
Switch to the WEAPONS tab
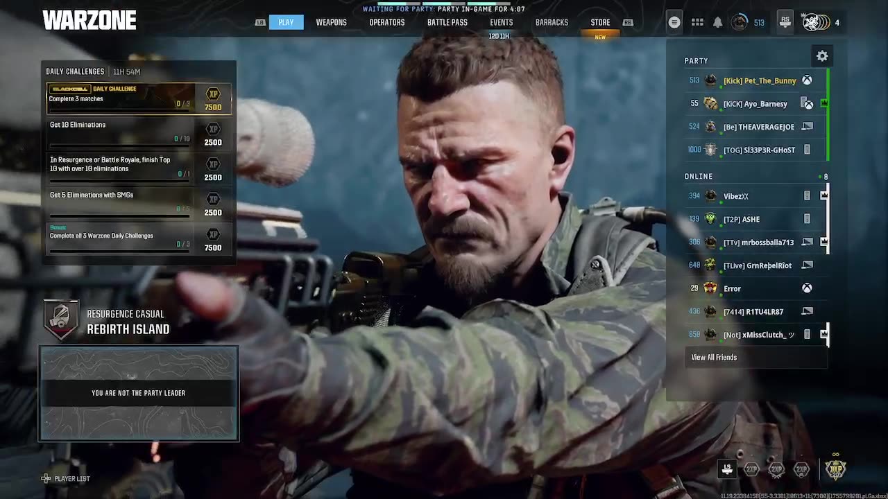[331, 22]
